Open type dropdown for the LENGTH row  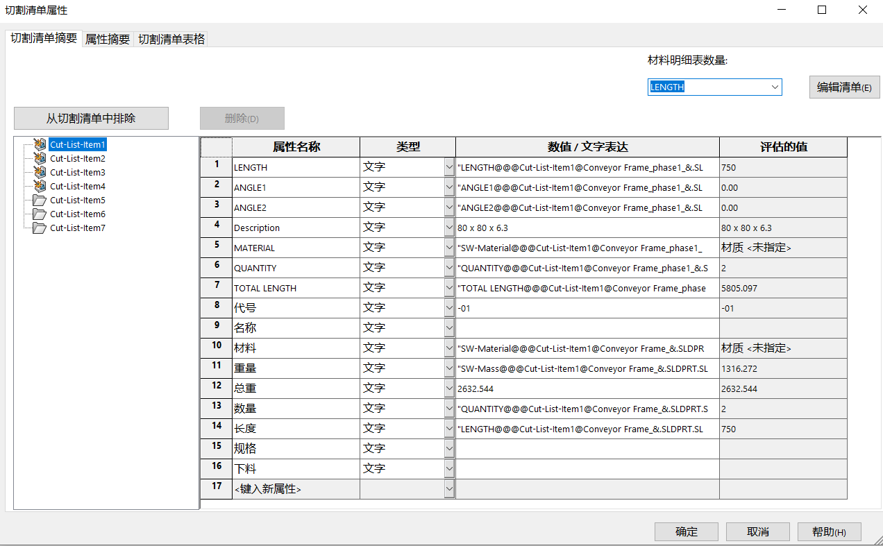448,167
